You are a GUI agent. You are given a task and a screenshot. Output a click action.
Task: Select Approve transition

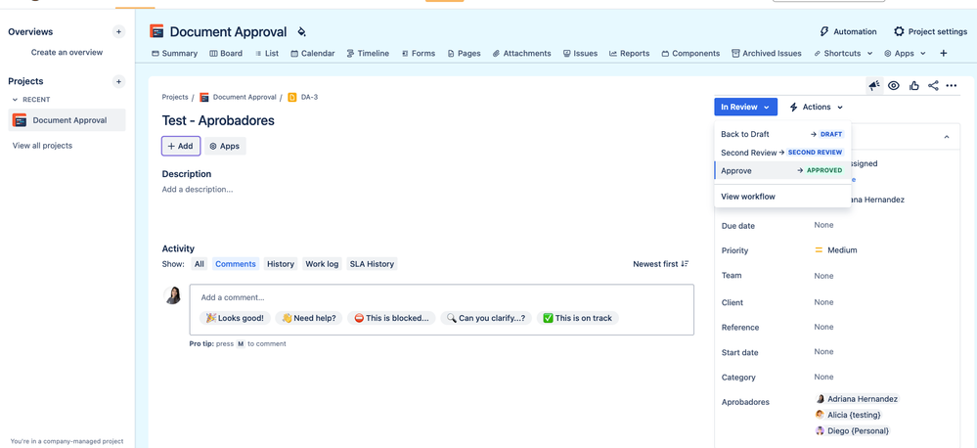point(782,170)
